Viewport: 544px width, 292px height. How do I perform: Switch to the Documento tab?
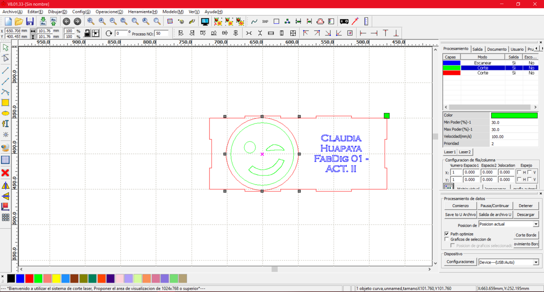click(x=496, y=49)
